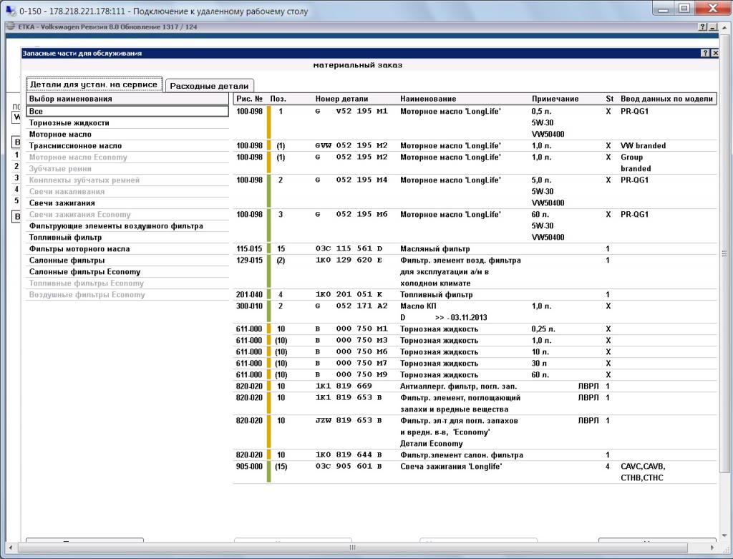Screen dimensions: 733x559
Task: Switch to 'Детали для устан. на сервисе' tab
Action: [94, 84]
